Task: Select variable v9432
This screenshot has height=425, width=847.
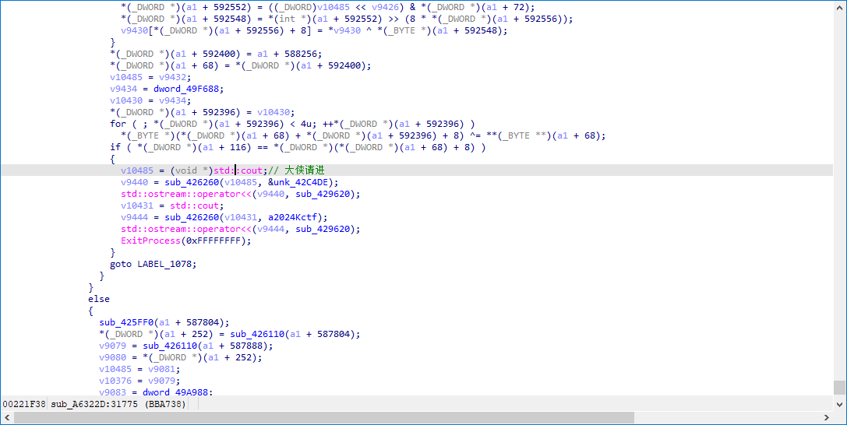Action: click(x=172, y=77)
